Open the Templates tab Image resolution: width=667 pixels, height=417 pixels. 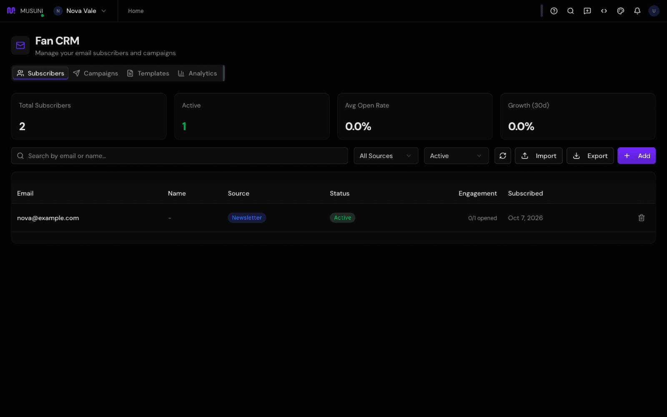coord(148,73)
